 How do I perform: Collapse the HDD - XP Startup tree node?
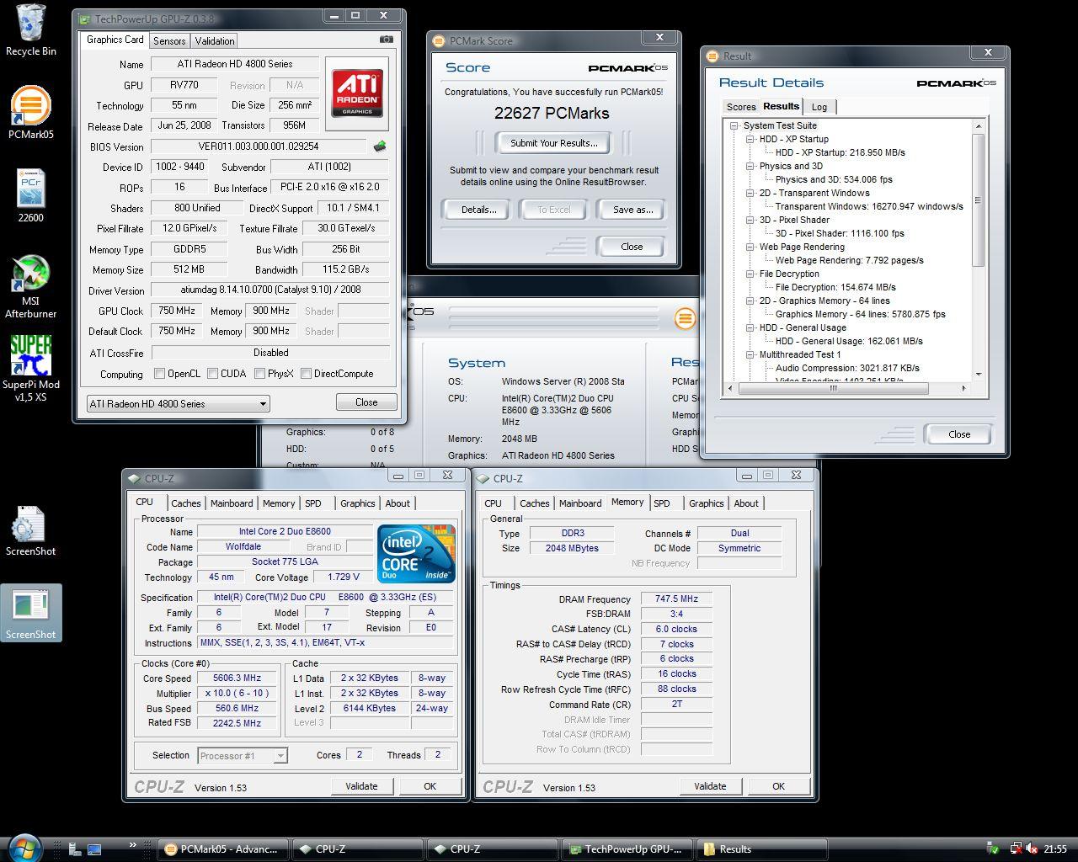point(750,140)
